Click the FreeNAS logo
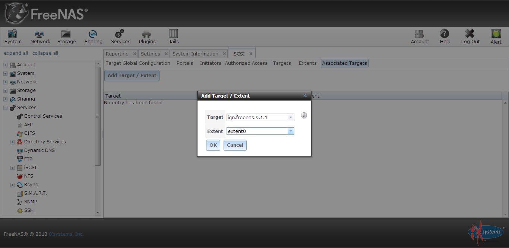This screenshot has height=248, width=509. (x=46, y=13)
